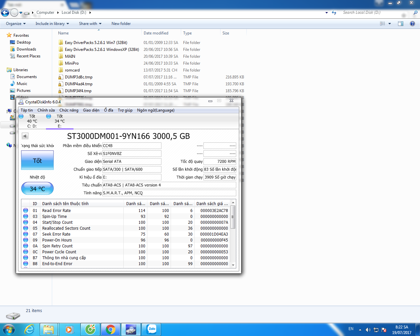420x336 pixels.
Task: Click Read Error Rate status circle
Action: pyautogui.click(x=26, y=210)
